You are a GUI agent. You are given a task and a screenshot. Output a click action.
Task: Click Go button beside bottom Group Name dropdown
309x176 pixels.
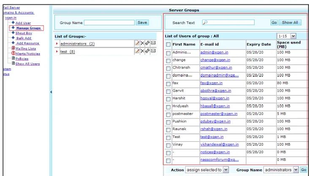(304, 170)
